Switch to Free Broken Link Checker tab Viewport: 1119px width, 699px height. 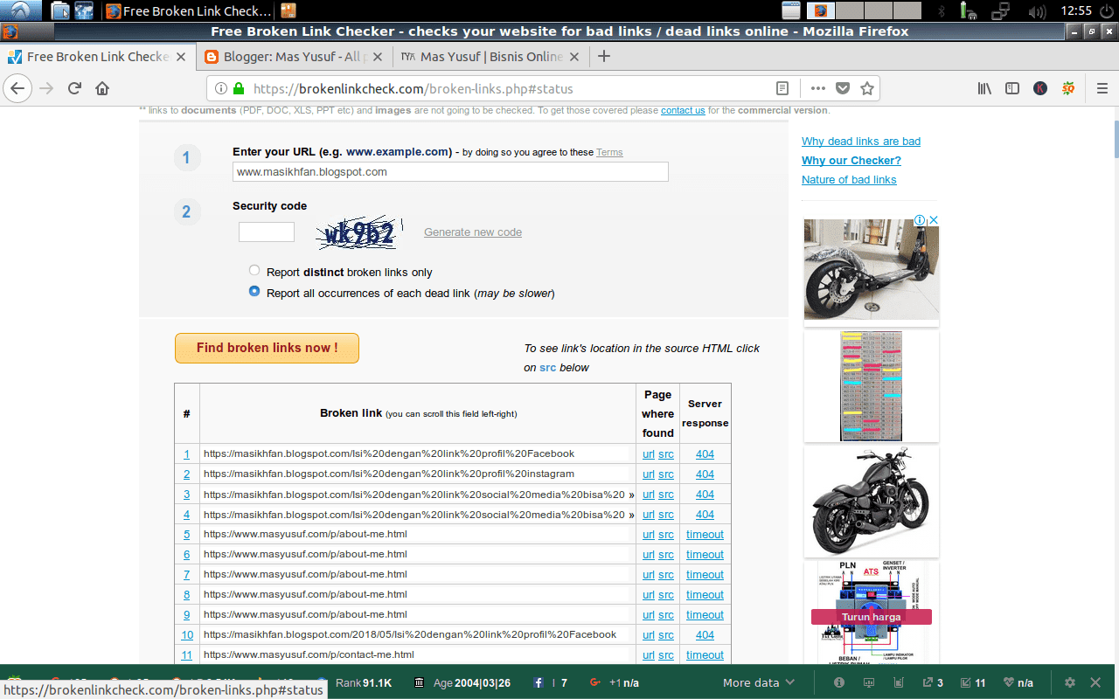pos(96,57)
